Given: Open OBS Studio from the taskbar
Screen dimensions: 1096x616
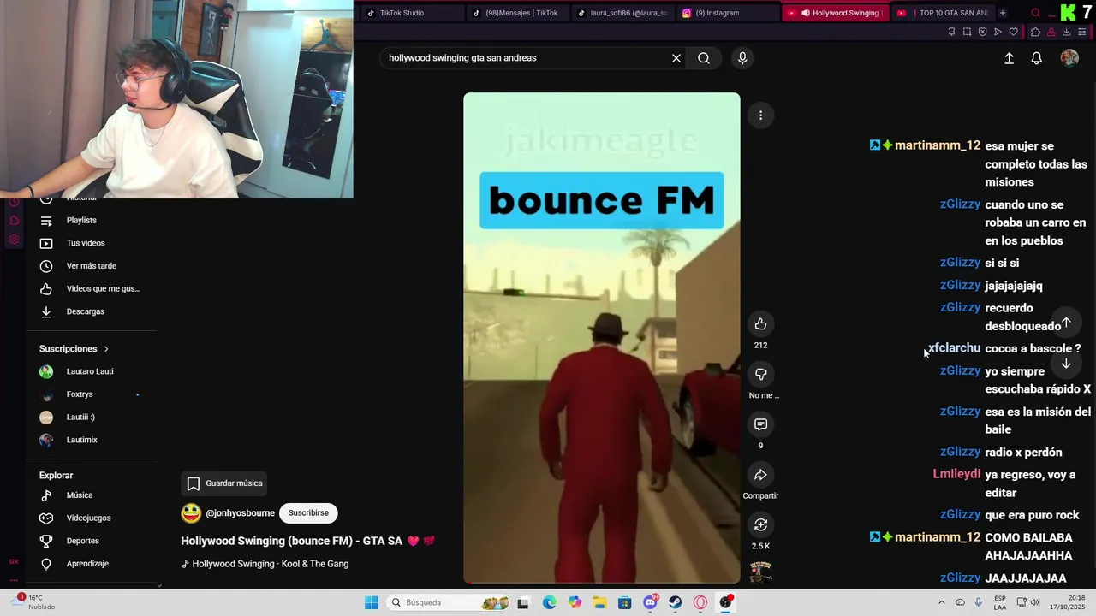Looking at the screenshot, I should click(x=726, y=602).
